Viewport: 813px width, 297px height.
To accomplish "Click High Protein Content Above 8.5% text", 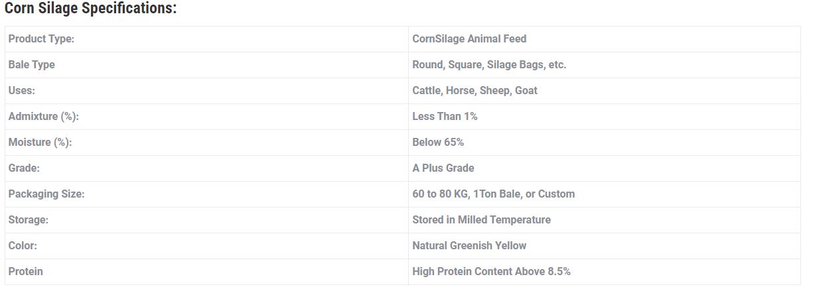I will [x=491, y=272].
